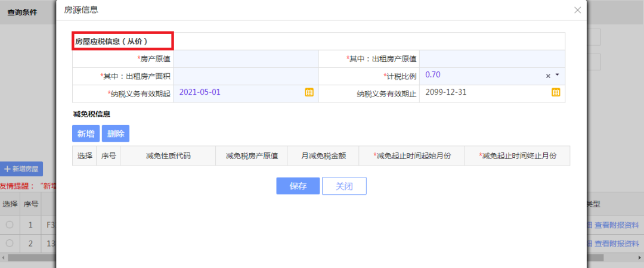Click the 减免起止时间终止月份 column header
Viewport: 644px width, 268px height.
click(517, 156)
